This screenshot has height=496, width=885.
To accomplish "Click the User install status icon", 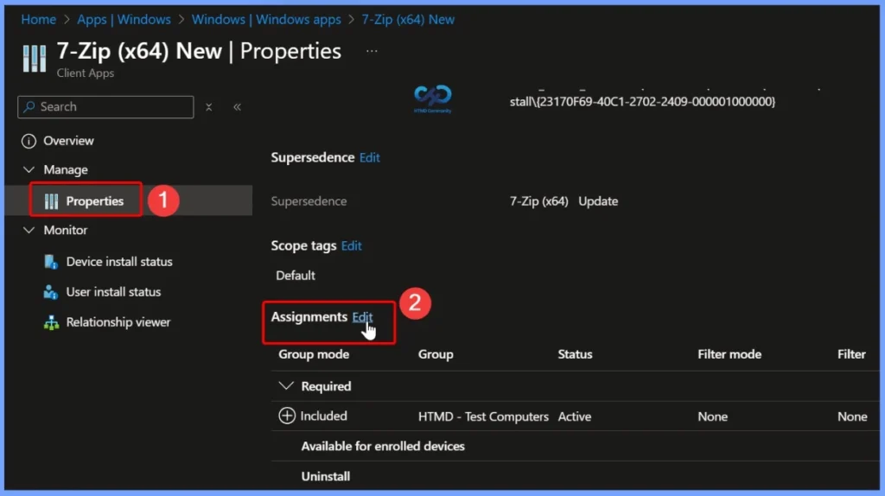I will point(51,292).
